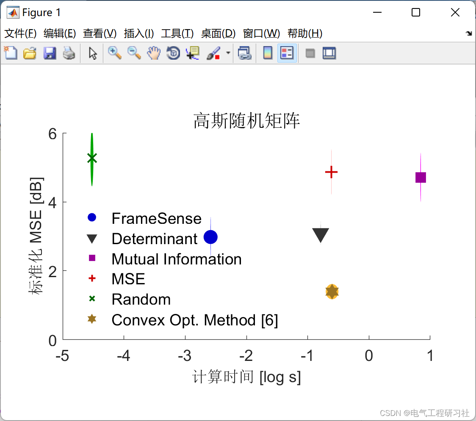Click the MATLAB logo in the title bar

[13, 12]
